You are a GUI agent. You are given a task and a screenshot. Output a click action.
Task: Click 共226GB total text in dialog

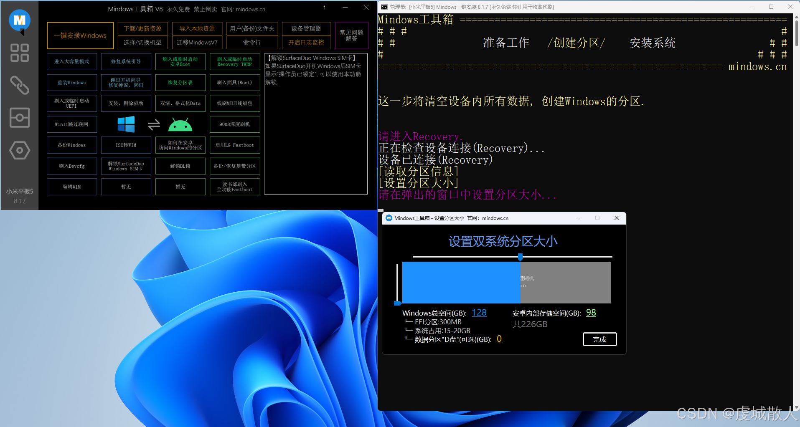(530, 324)
